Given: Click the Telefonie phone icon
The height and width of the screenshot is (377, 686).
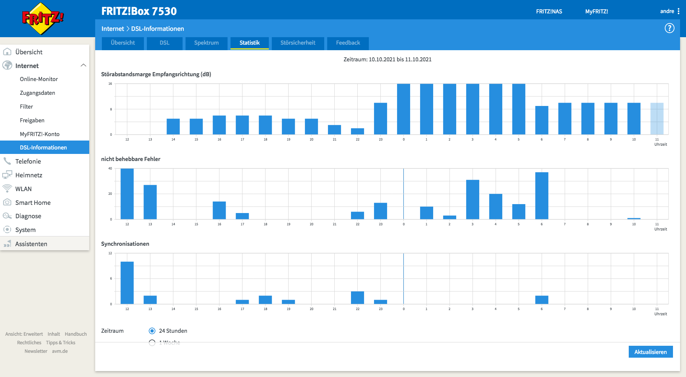Looking at the screenshot, I should [x=7, y=161].
